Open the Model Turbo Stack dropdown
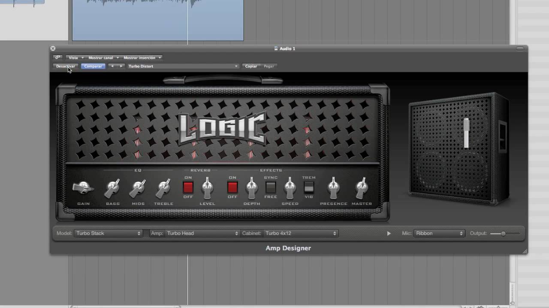The image size is (549, 308). click(x=109, y=233)
